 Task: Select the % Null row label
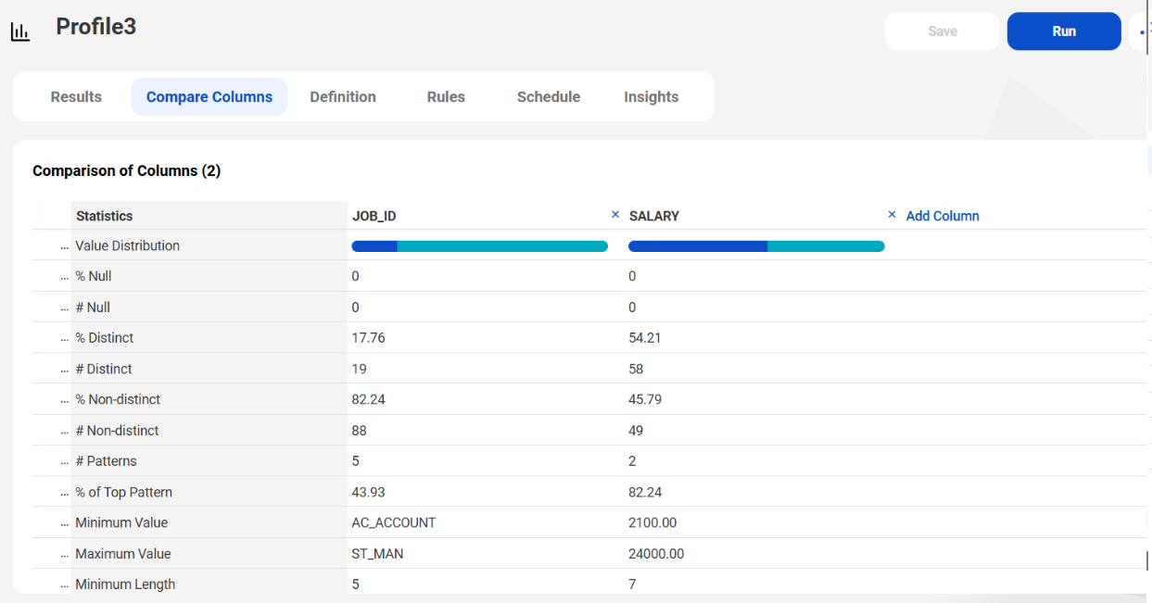tap(94, 276)
